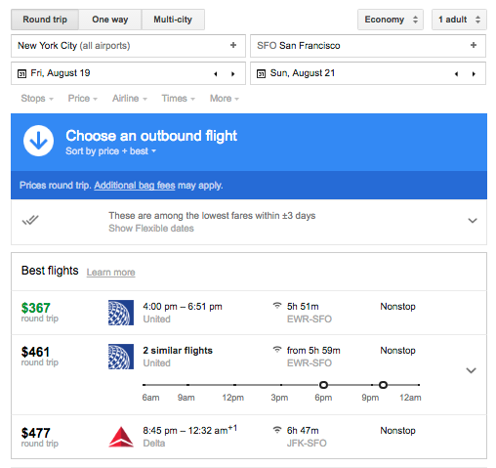Image resolution: width=496 pixels, height=468 pixels.
Task: Click the Delta logo on $477 flight
Action: (x=121, y=437)
